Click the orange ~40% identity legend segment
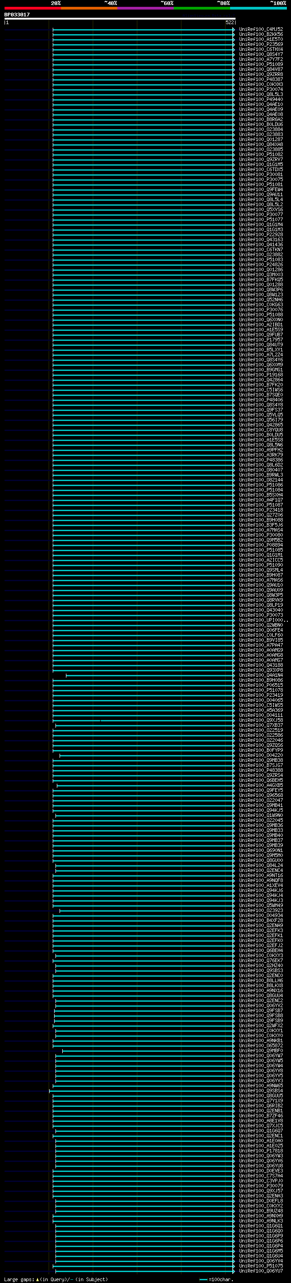The width and height of the screenshot is (291, 1283). (x=89, y=8)
